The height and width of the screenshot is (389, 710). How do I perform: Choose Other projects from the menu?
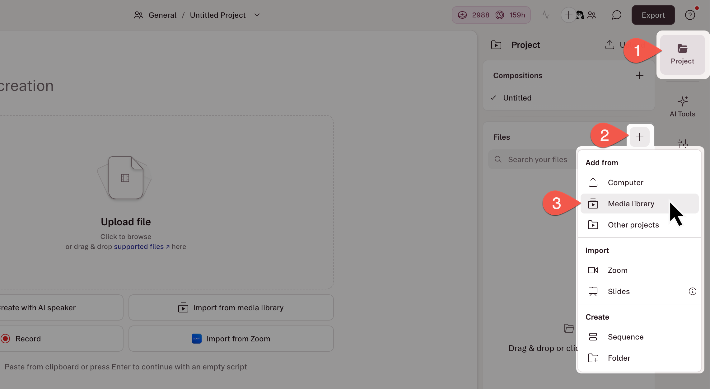(639, 225)
